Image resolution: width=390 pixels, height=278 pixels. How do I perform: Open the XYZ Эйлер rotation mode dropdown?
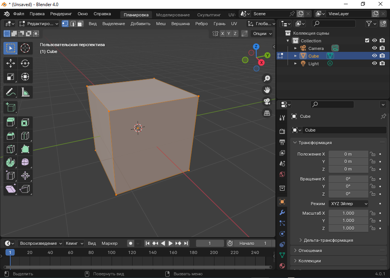click(348, 204)
